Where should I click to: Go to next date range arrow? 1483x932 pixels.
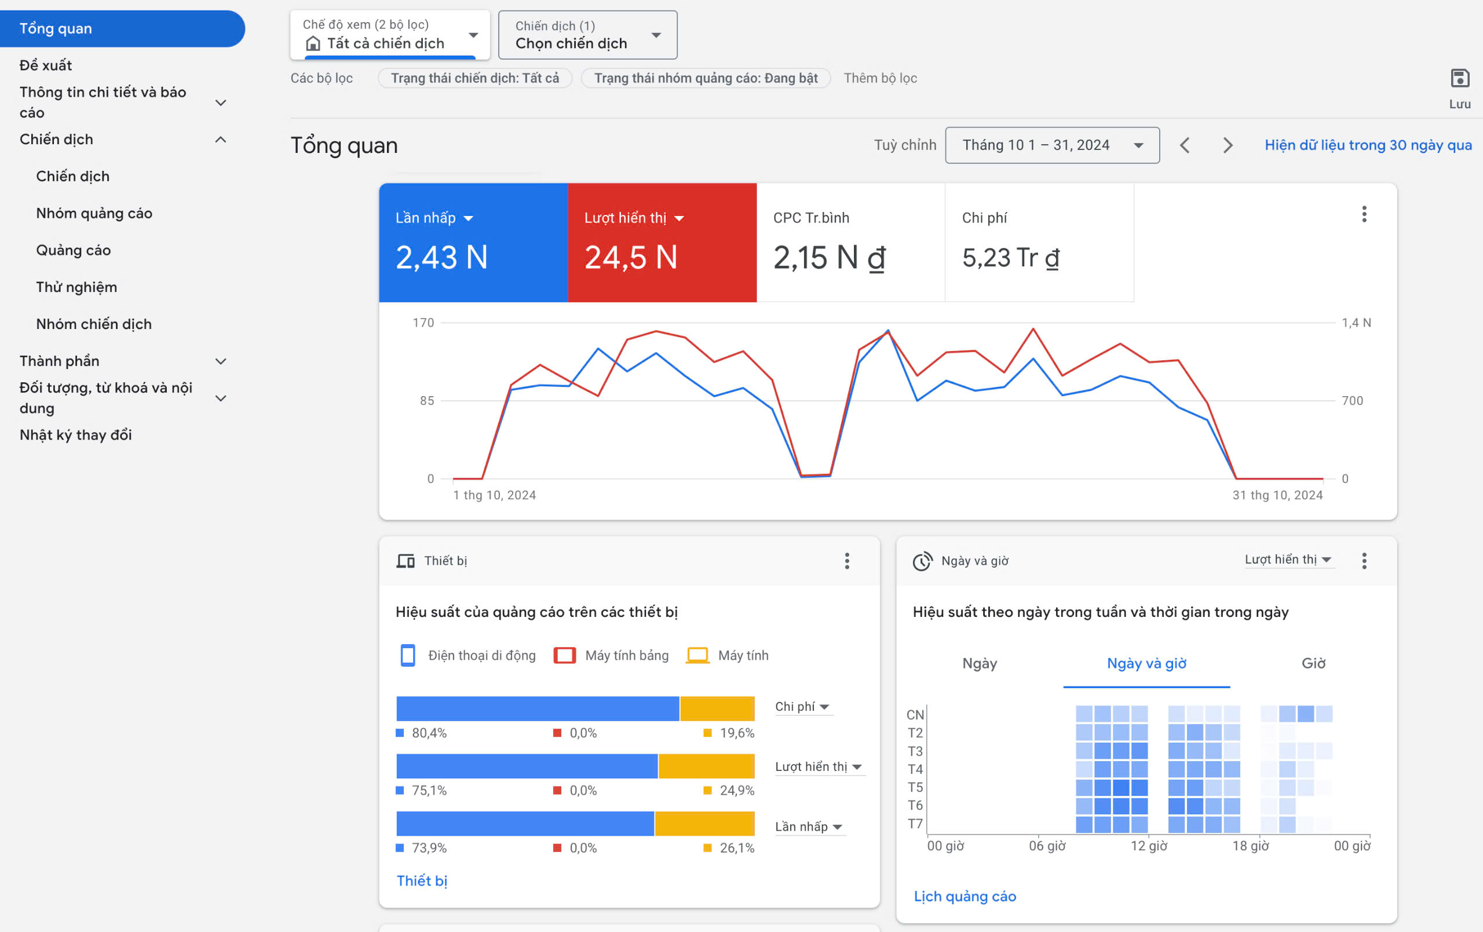click(1228, 145)
